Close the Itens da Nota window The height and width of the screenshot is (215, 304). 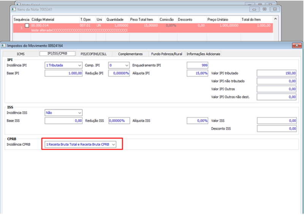coord(275,9)
